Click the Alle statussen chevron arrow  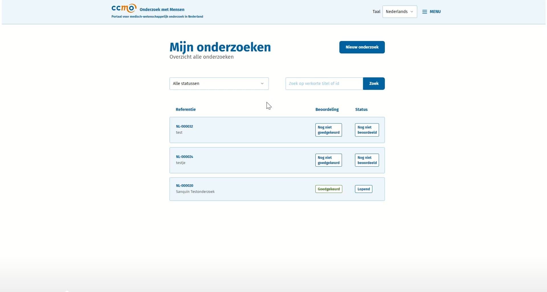pos(262,84)
